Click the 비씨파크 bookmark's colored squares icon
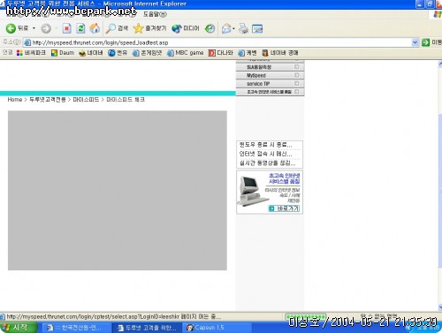This screenshot has width=442, height=333. 19,53
